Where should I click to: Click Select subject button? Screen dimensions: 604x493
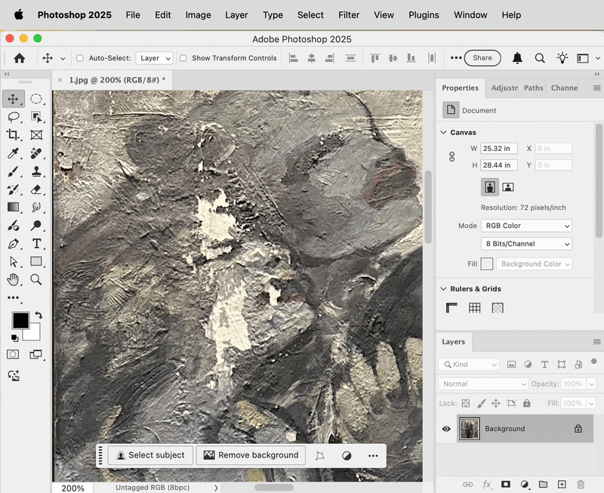click(150, 455)
